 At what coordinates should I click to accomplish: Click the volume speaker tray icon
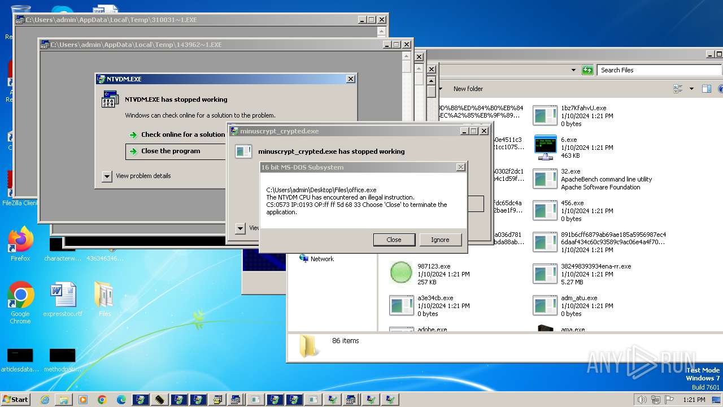641,400
